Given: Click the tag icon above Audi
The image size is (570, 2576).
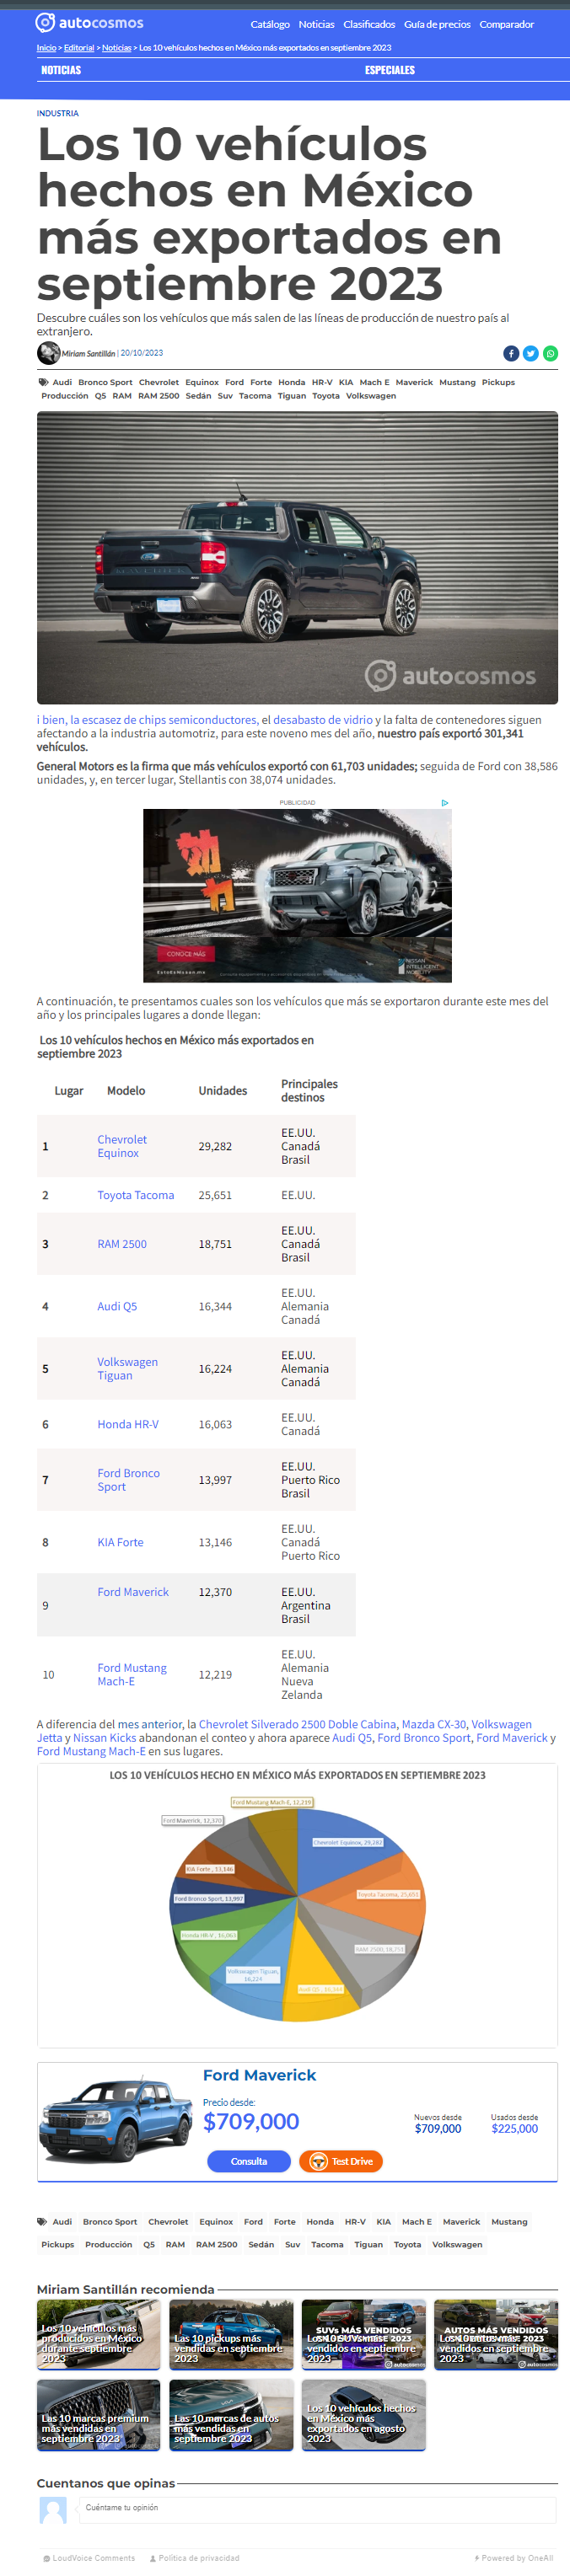Looking at the screenshot, I should point(43,382).
